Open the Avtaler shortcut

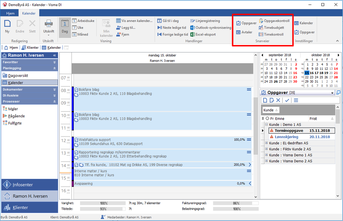click(x=244, y=32)
